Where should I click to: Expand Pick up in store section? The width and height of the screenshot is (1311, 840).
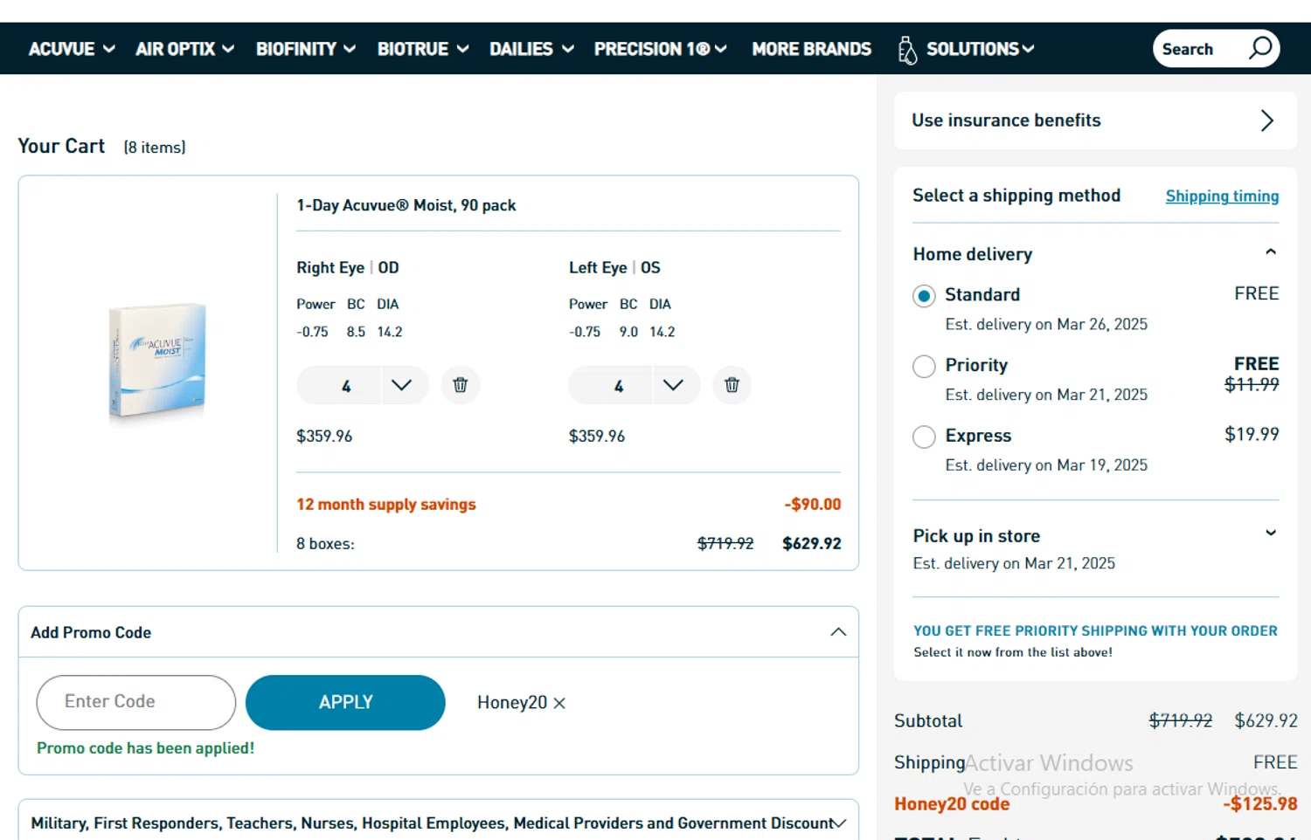[x=1270, y=534]
